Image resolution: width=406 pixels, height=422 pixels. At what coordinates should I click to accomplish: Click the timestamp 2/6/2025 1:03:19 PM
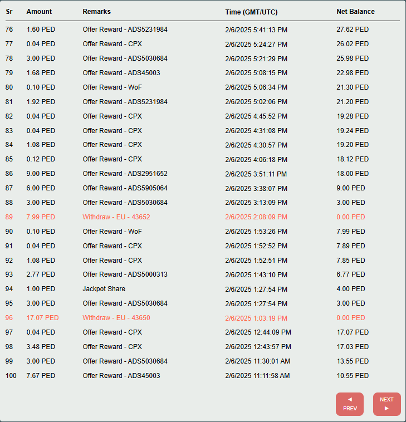pyautogui.click(x=256, y=318)
